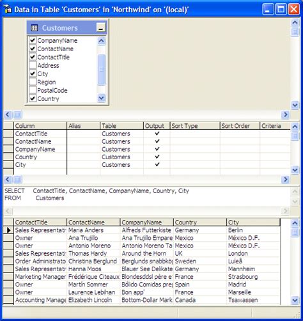Click the City results column header

click(253, 223)
